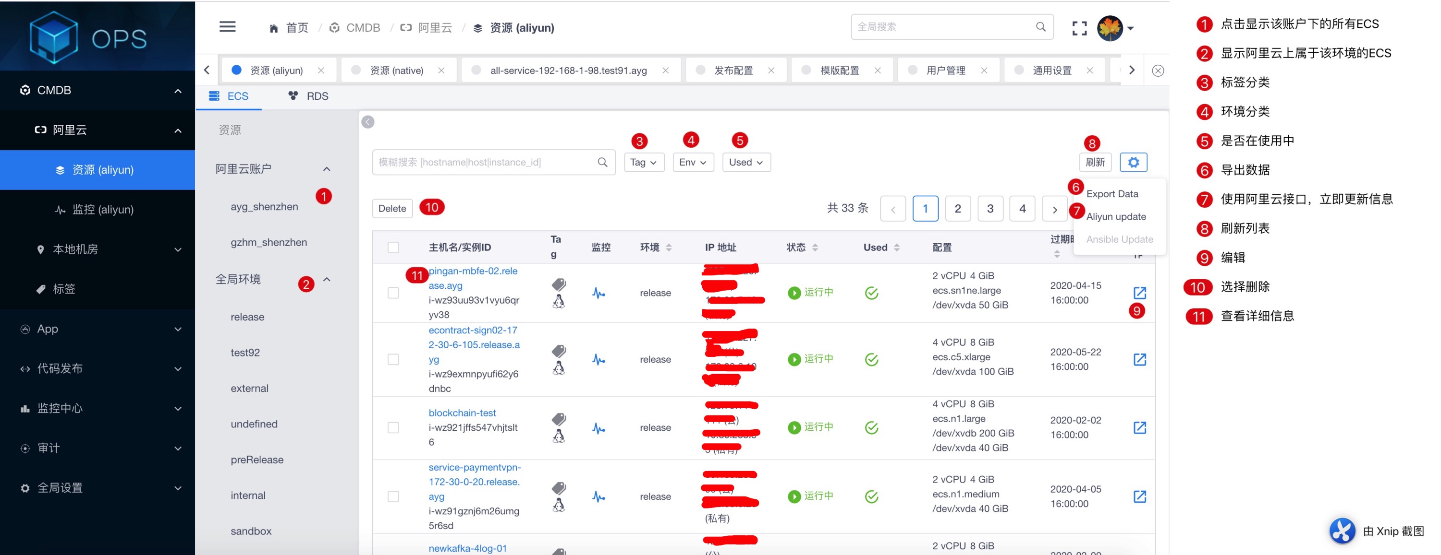
Task: Tick checkbox for service-paymentvpn row
Action: [x=393, y=496]
